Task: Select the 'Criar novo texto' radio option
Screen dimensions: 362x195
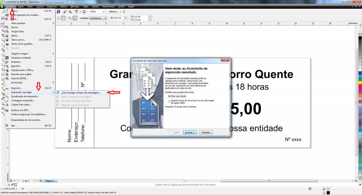Action: coord(169,96)
